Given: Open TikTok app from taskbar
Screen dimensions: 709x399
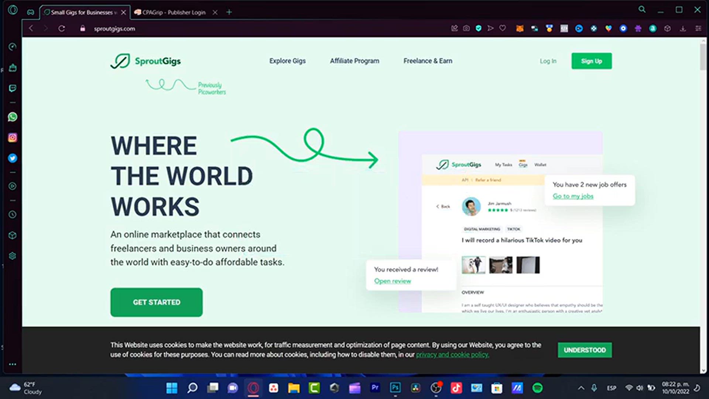Looking at the screenshot, I should pos(456,388).
